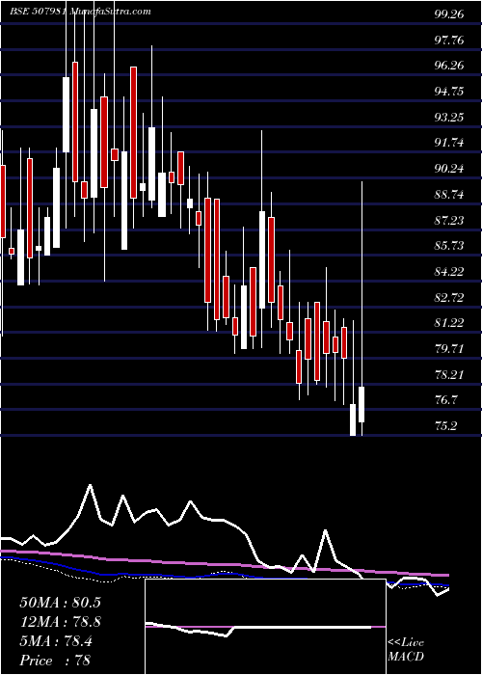
Task: Click the BSE 507981 chart title
Action: pos(80,12)
